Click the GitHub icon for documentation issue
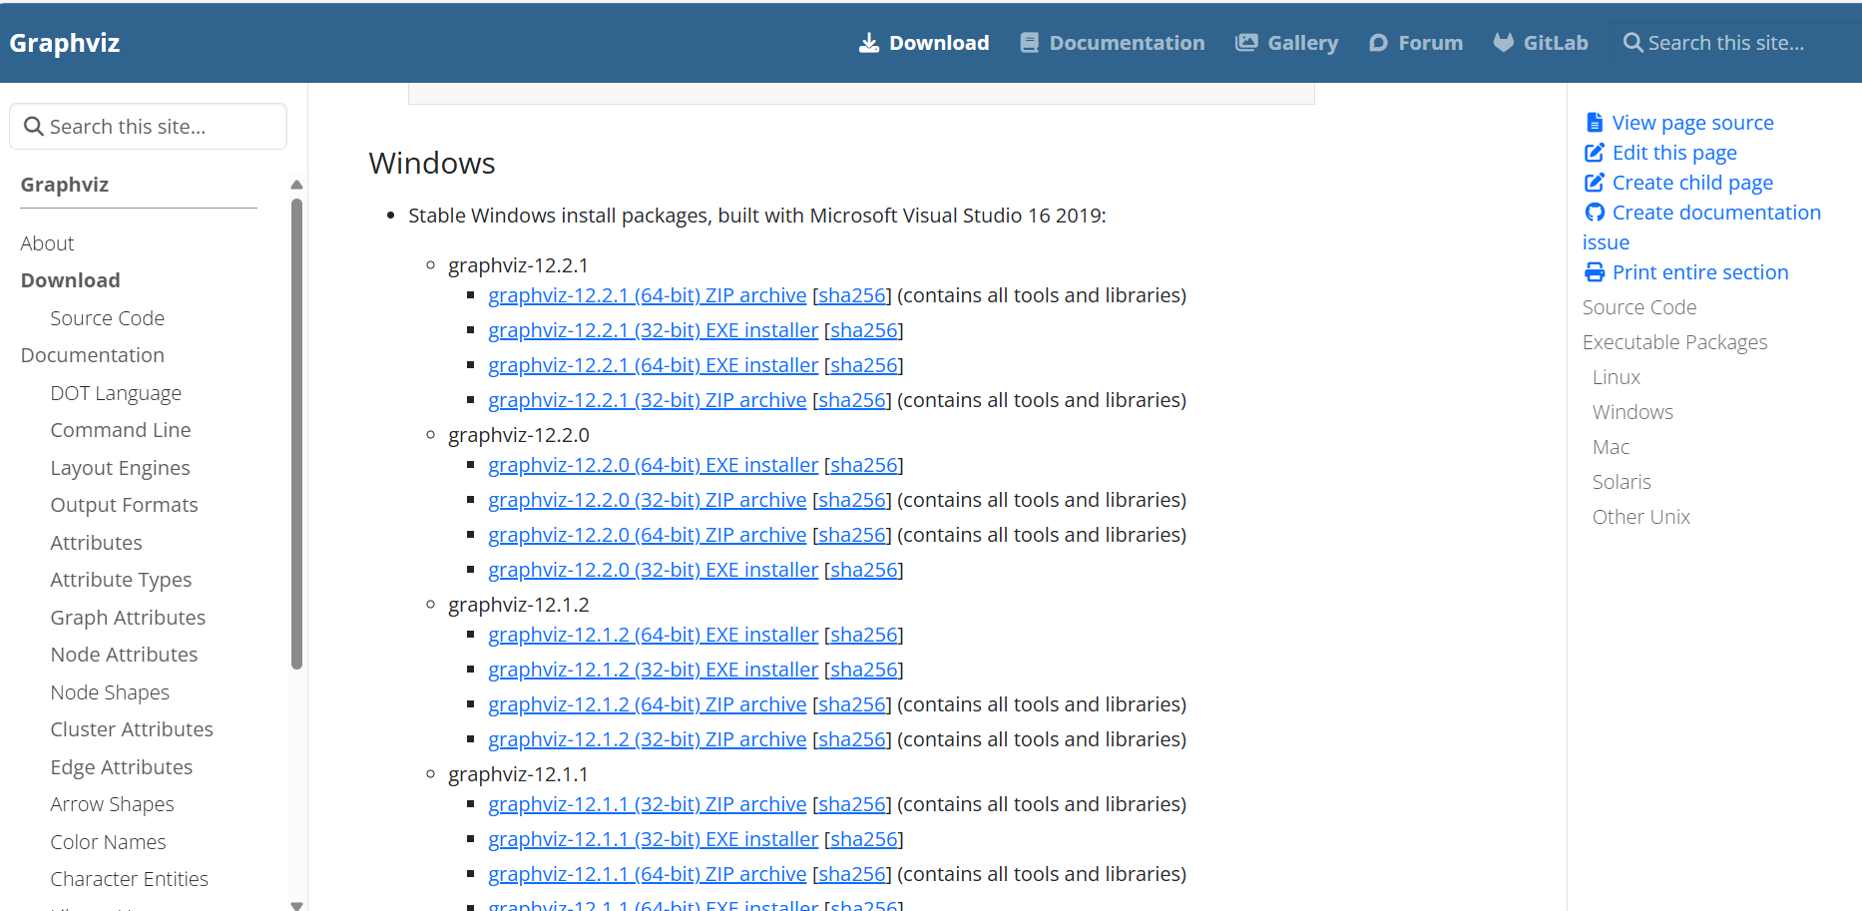 point(1595,213)
